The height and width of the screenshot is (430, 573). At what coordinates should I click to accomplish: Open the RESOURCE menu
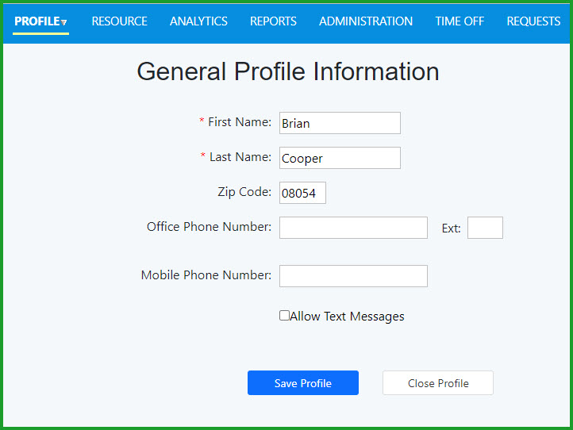[x=119, y=21]
